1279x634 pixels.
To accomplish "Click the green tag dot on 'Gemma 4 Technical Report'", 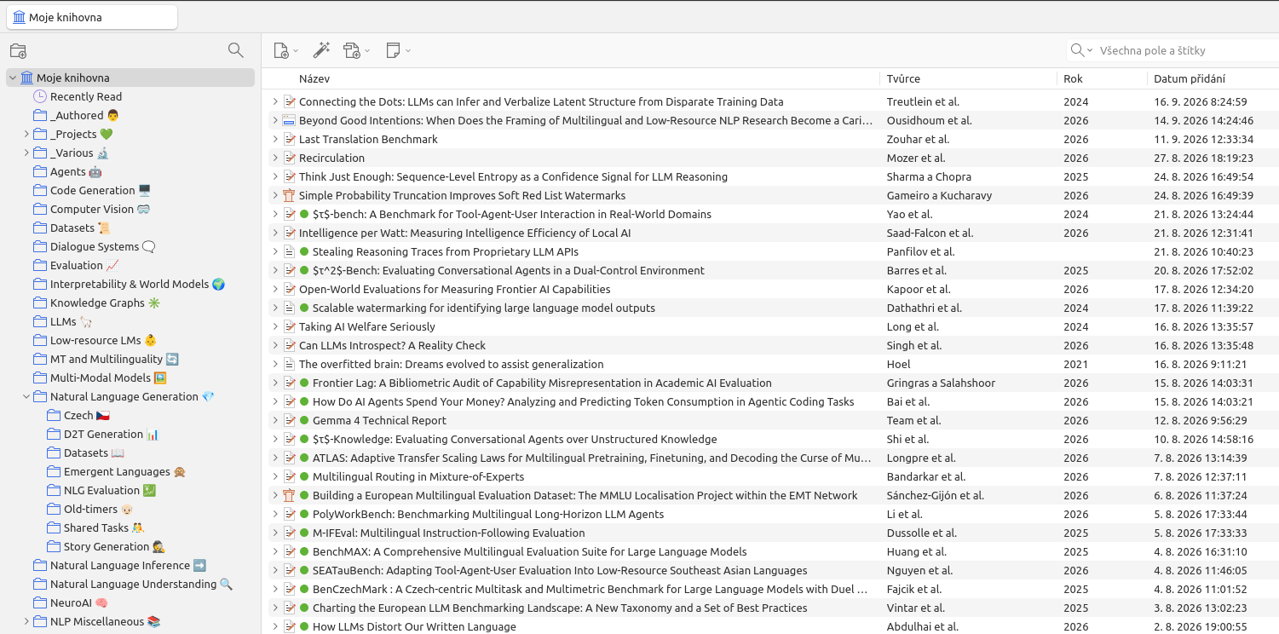I will tap(303, 420).
